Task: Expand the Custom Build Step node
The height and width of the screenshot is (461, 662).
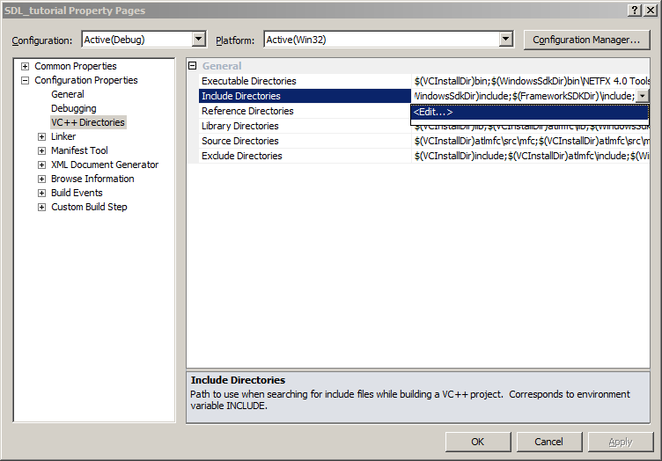Action: pos(41,207)
